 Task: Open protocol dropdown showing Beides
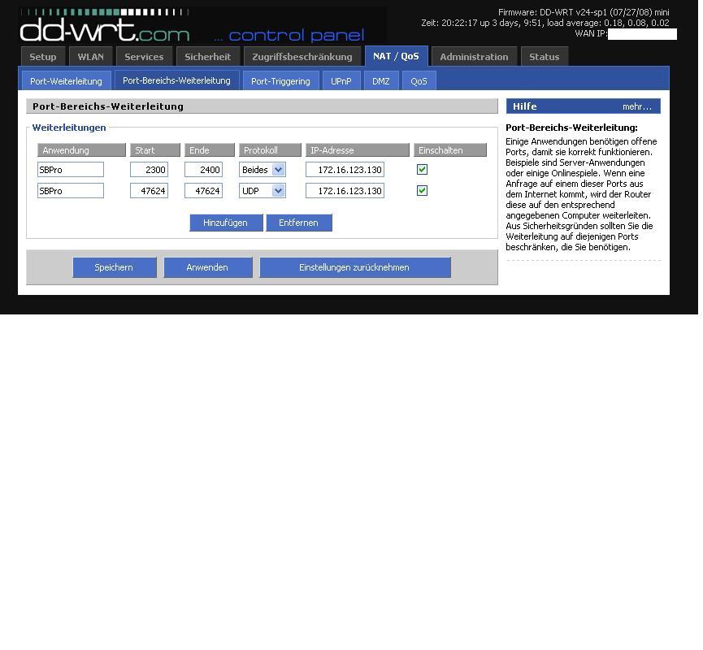pos(263,170)
